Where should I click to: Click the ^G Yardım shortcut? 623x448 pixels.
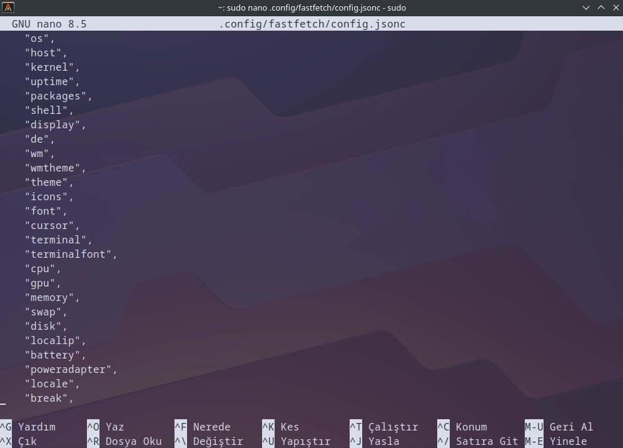coord(28,427)
